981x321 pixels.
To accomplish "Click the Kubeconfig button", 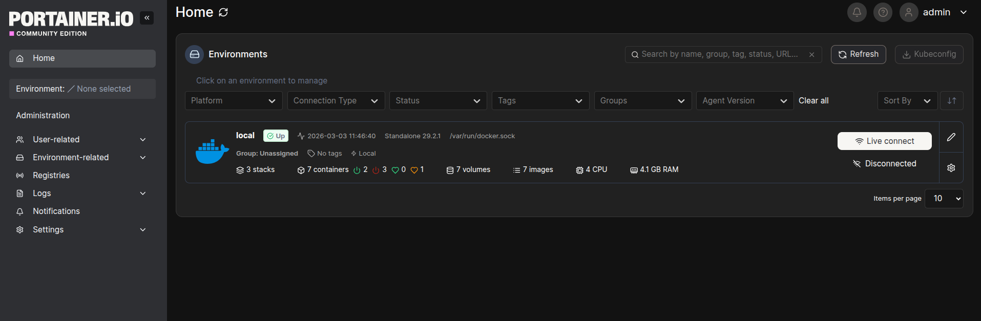I will click(929, 54).
